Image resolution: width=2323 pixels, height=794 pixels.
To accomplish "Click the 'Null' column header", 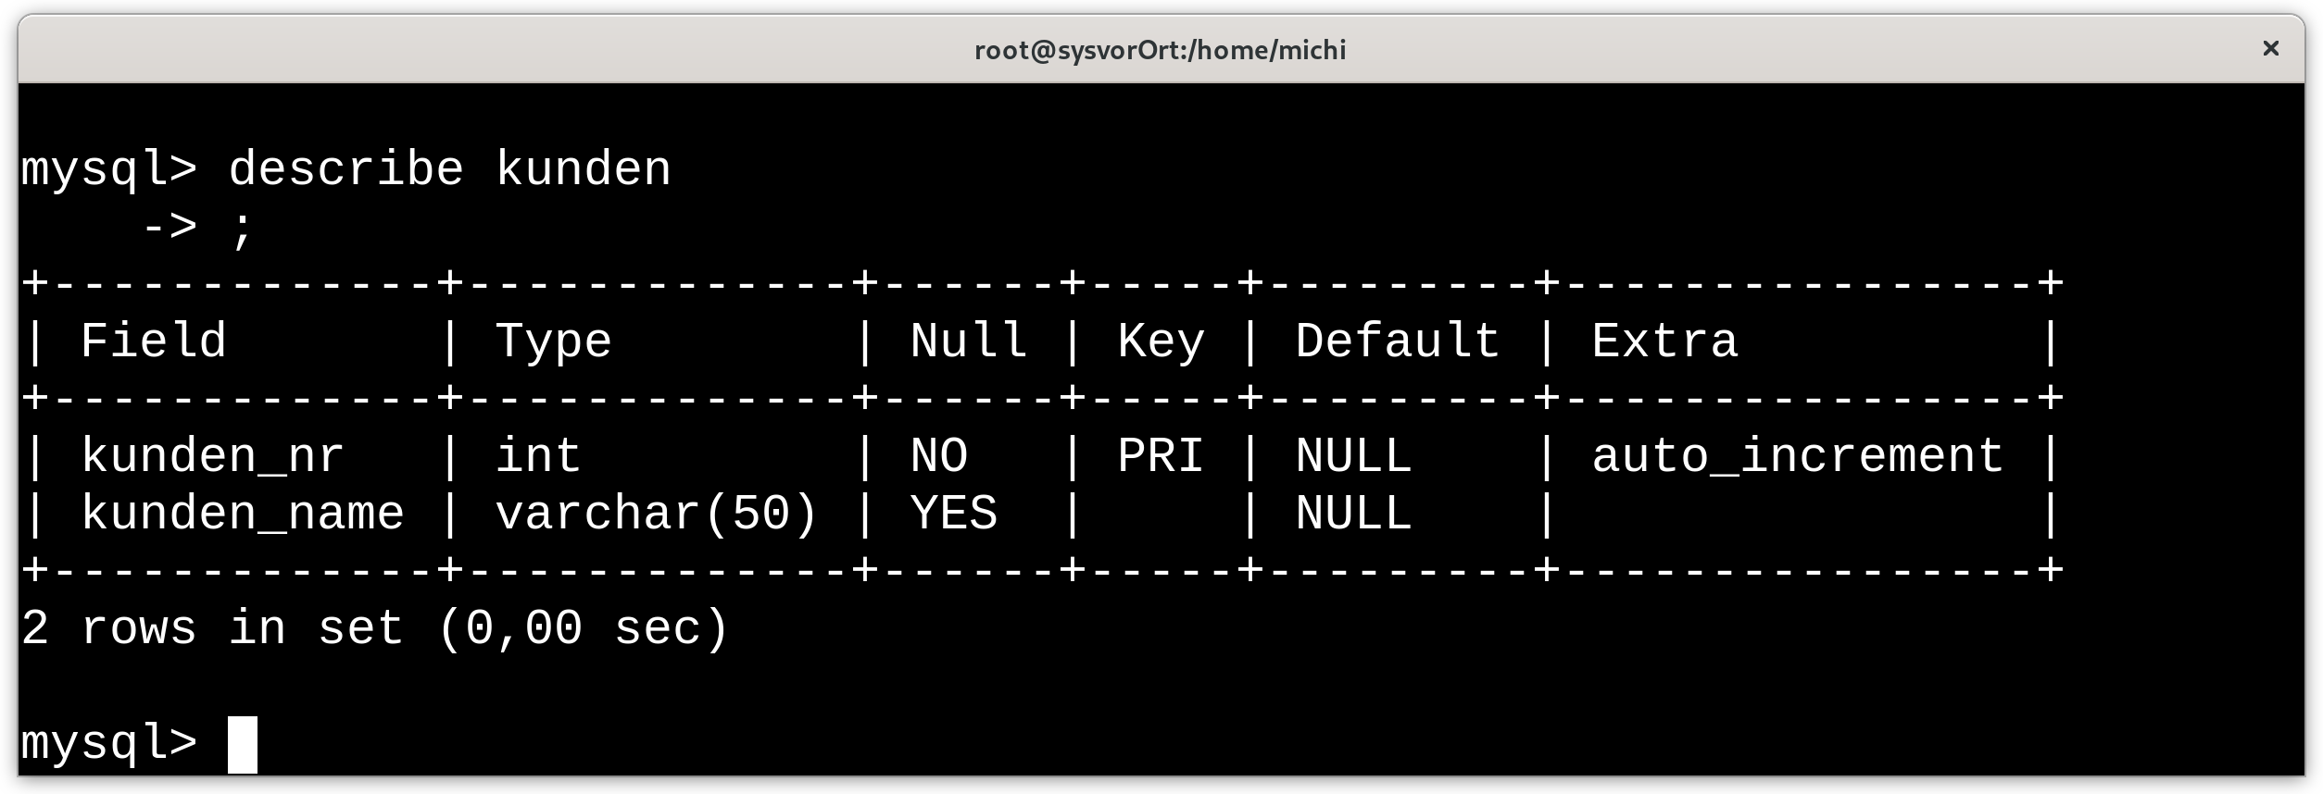I will coord(969,341).
